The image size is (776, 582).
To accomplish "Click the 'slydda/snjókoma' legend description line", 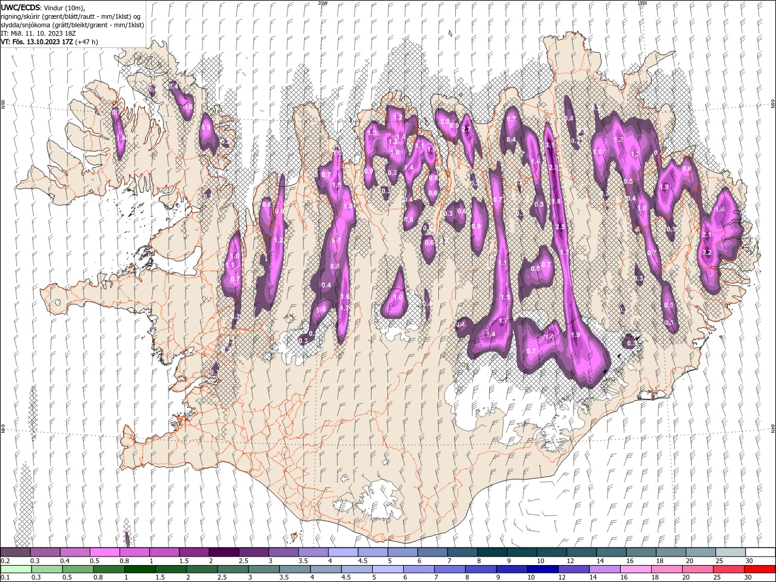I will pyautogui.click(x=71, y=25).
